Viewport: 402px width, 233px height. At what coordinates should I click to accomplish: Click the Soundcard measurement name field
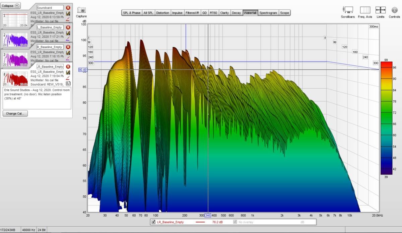point(50,8)
